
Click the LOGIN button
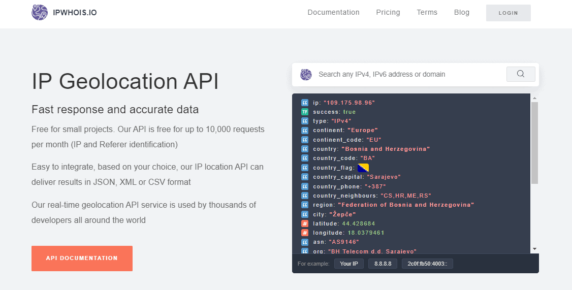tap(508, 13)
